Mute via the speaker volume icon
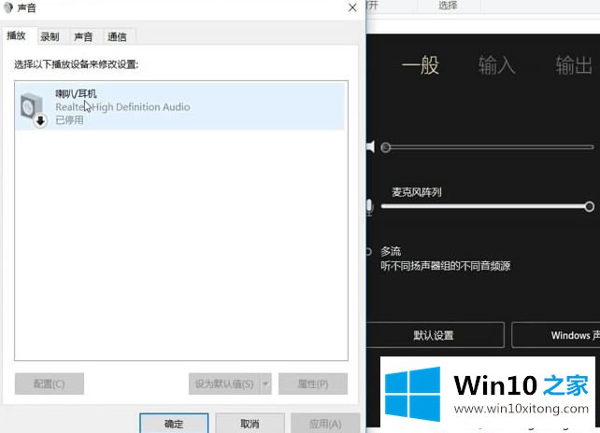Image resolution: width=600 pixels, height=433 pixels. point(371,147)
